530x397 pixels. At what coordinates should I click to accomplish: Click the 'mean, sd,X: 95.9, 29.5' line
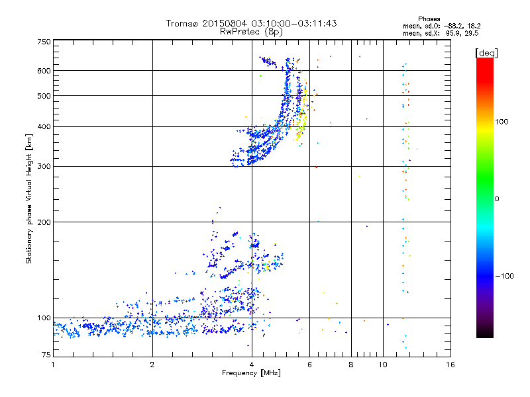coord(441,33)
